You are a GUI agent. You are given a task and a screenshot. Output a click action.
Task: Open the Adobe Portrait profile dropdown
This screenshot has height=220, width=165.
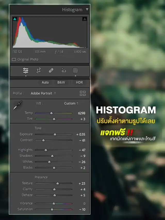coord(43,93)
